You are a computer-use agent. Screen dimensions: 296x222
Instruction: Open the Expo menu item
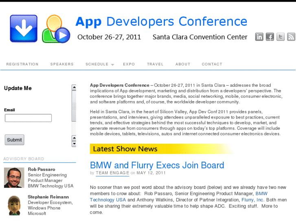tap(129, 64)
